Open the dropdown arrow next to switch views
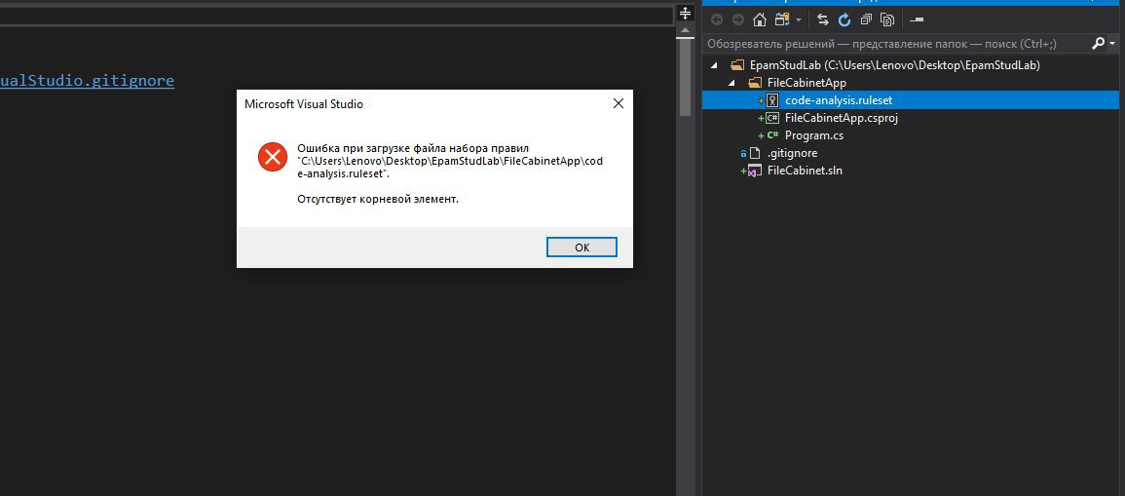1125x496 pixels. pos(799,20)
